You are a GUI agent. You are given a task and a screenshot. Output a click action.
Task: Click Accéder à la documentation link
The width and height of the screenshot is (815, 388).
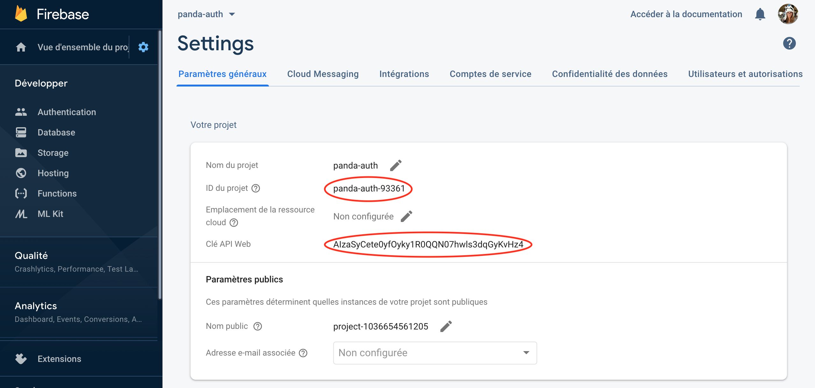coord(686,14)
